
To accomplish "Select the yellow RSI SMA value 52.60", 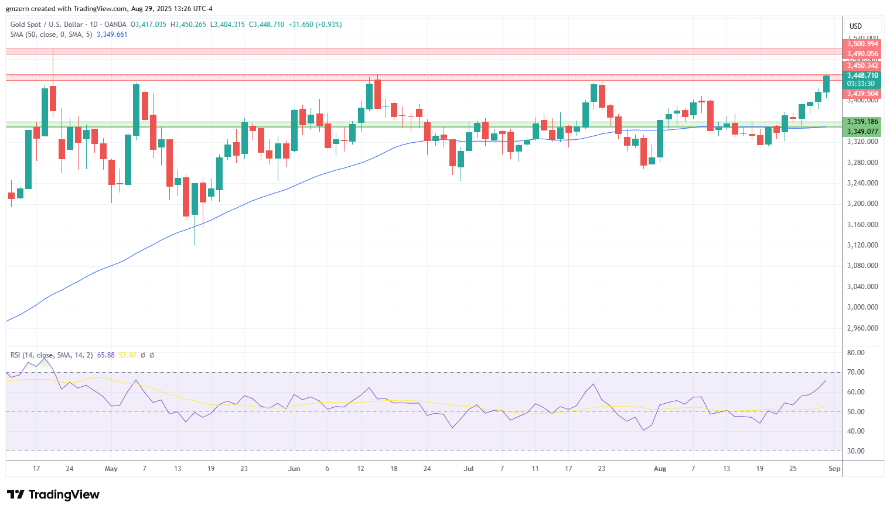I will point(127,355).
